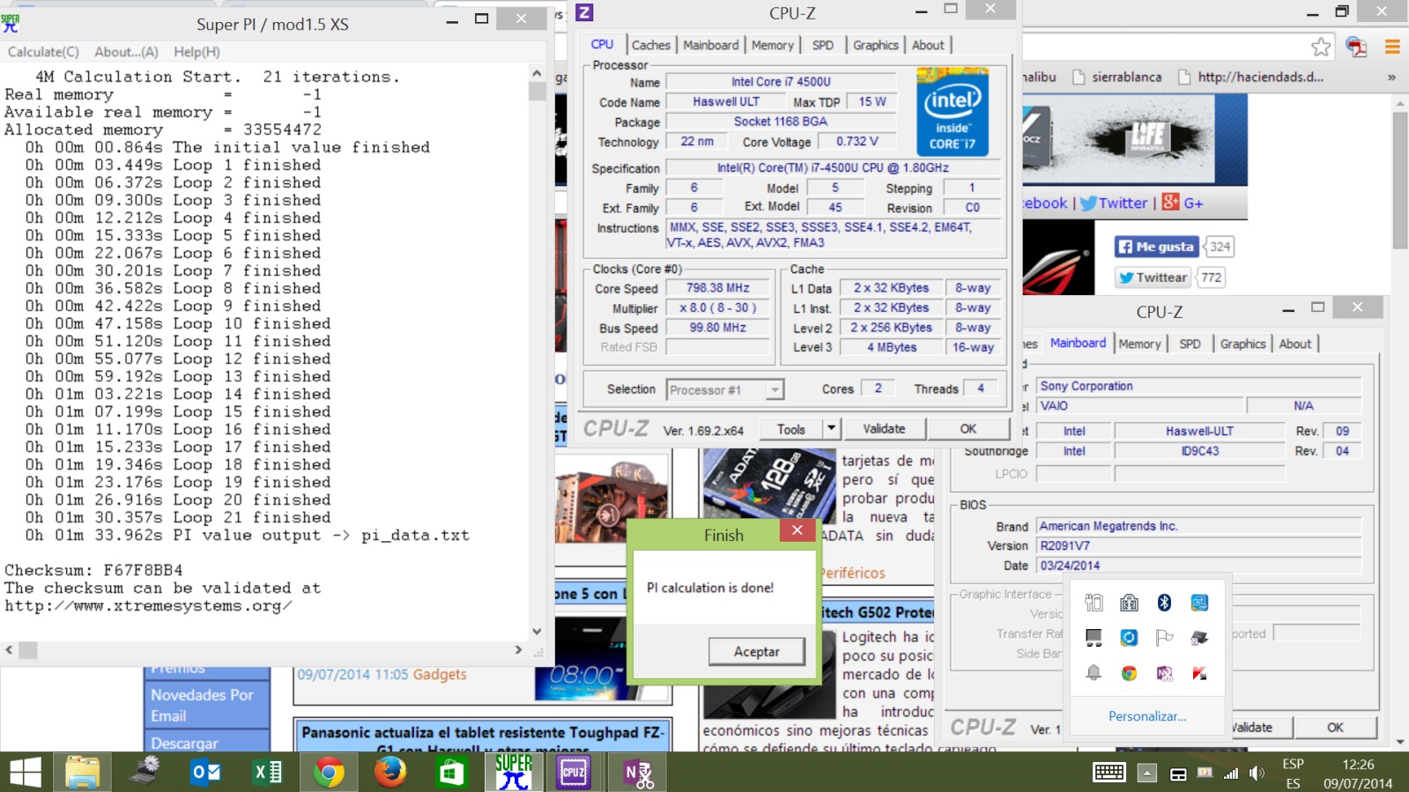This screenshot has height=792, width=1409.
Task: Click the Personalizar... link in tray popup
Action: (x=1146, y=716)
